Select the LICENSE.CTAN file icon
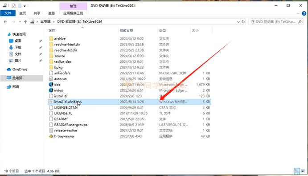Viewport: 308px width, 176px height. point(51,107)
